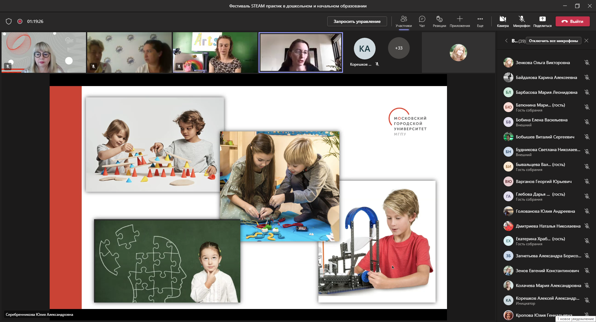Click Запросить управление button

coord(357,21)
